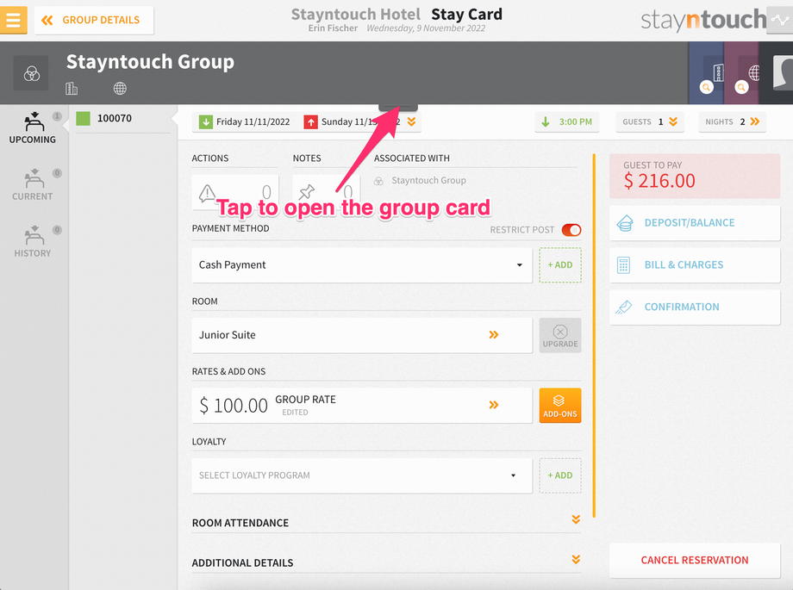Open the orange hamburger menu
793x590 pixels.
coord(13,20)
